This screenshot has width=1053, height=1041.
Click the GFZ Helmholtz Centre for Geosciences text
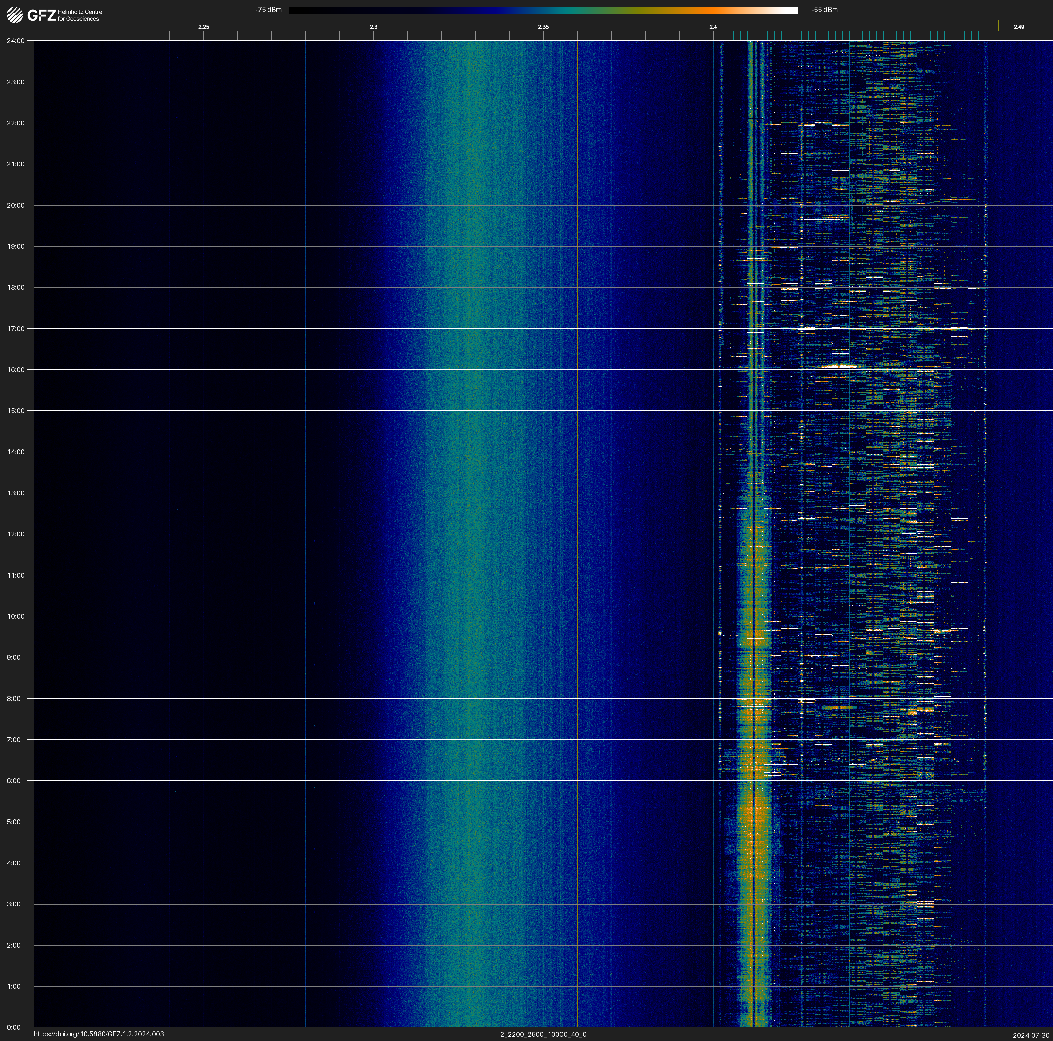[65, 15]
